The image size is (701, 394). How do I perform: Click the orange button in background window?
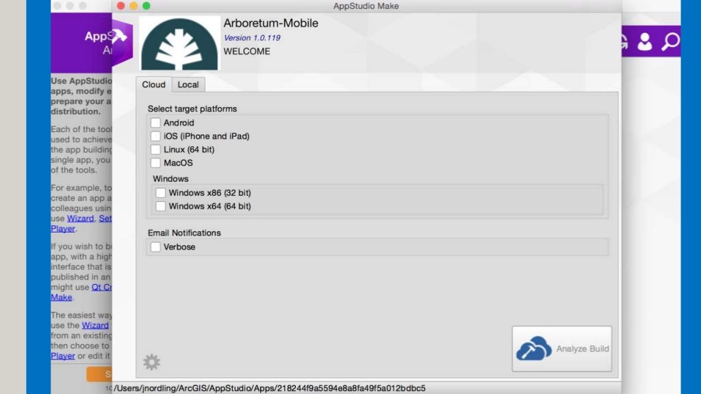click(x=99, y=374)
